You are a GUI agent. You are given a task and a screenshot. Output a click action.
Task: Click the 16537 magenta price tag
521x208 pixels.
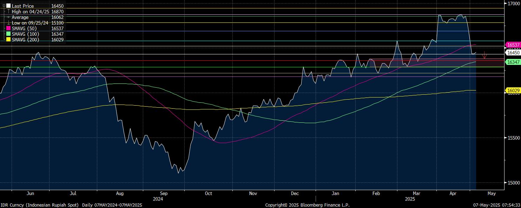click(x=513, y=45)
